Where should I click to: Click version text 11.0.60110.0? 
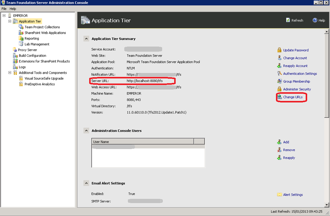(137, 113)
